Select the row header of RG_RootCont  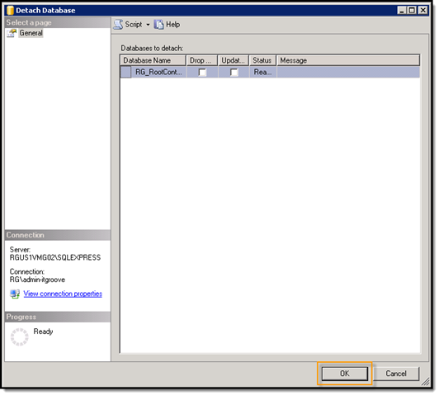(125, 73)
